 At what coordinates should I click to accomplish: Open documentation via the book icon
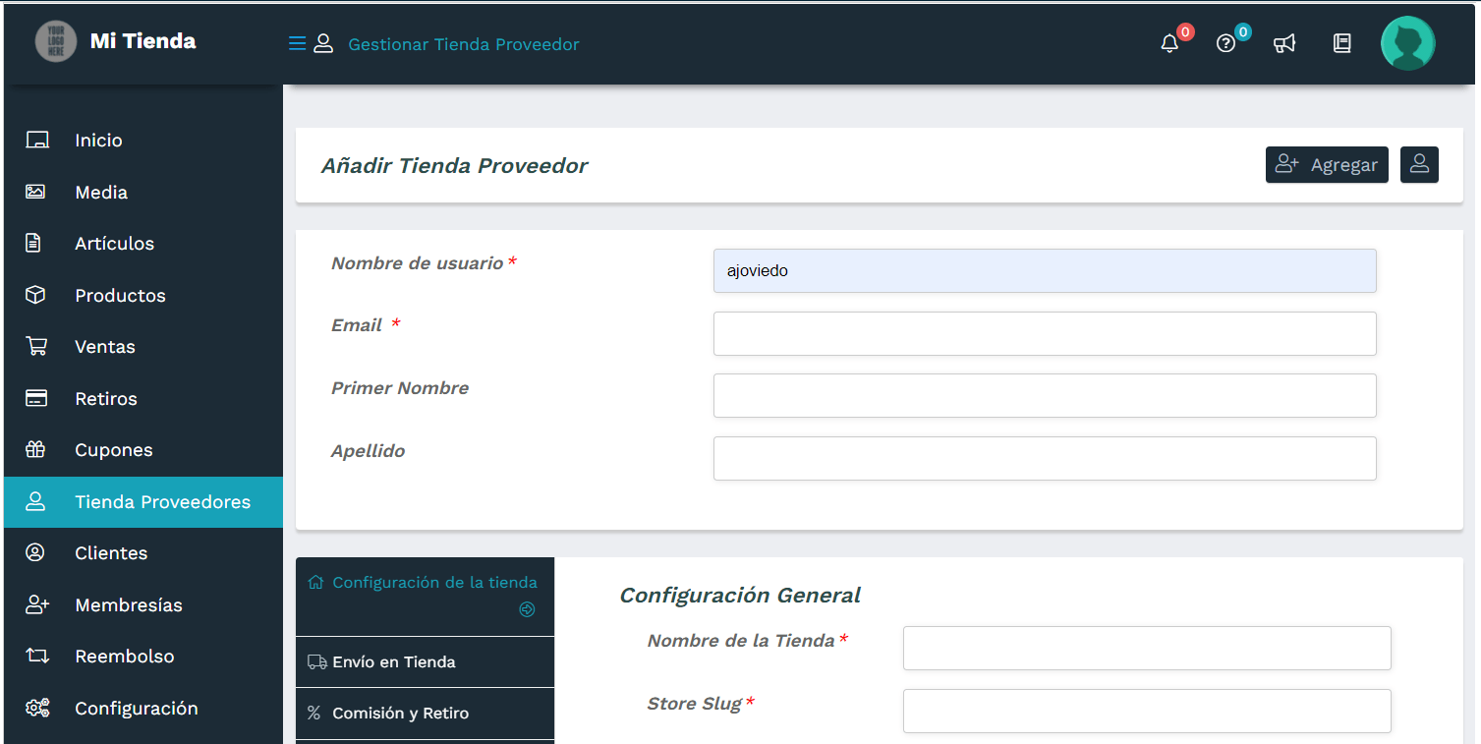click(1341, 43)
